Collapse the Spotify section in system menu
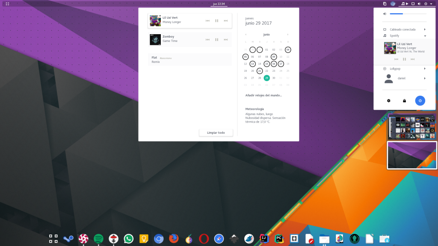 pyautogui.click(x=425, y=36)
